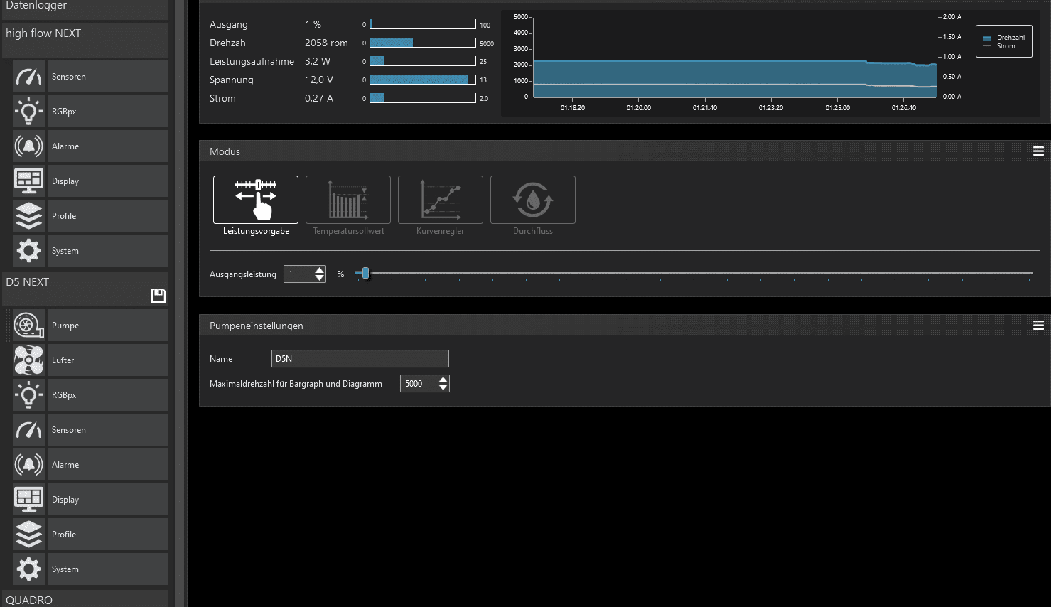Click Display monitor icon under D5 NEXT

pyautogui.click(x=28, y=500)
